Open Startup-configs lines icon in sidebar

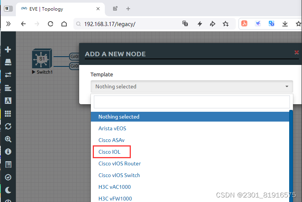[x=8, y=88]
